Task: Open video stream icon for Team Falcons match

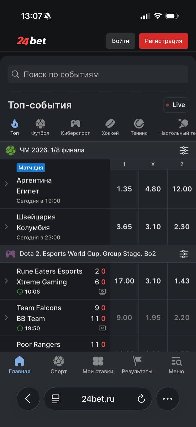Action: 102,328
